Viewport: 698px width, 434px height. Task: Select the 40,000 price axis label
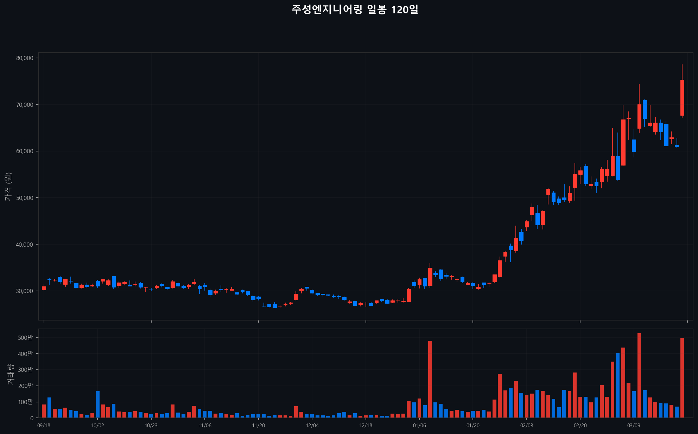point(25,245)
